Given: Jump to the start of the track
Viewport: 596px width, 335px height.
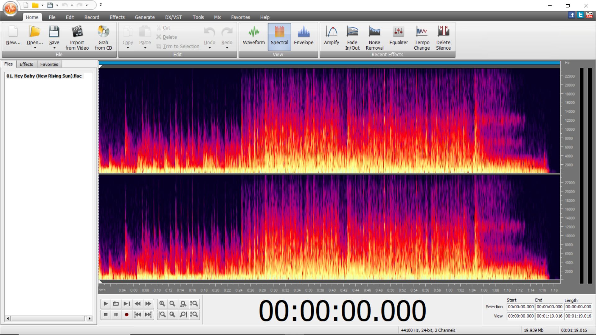Looking at the screenshot, I should (x=138, y=315).
